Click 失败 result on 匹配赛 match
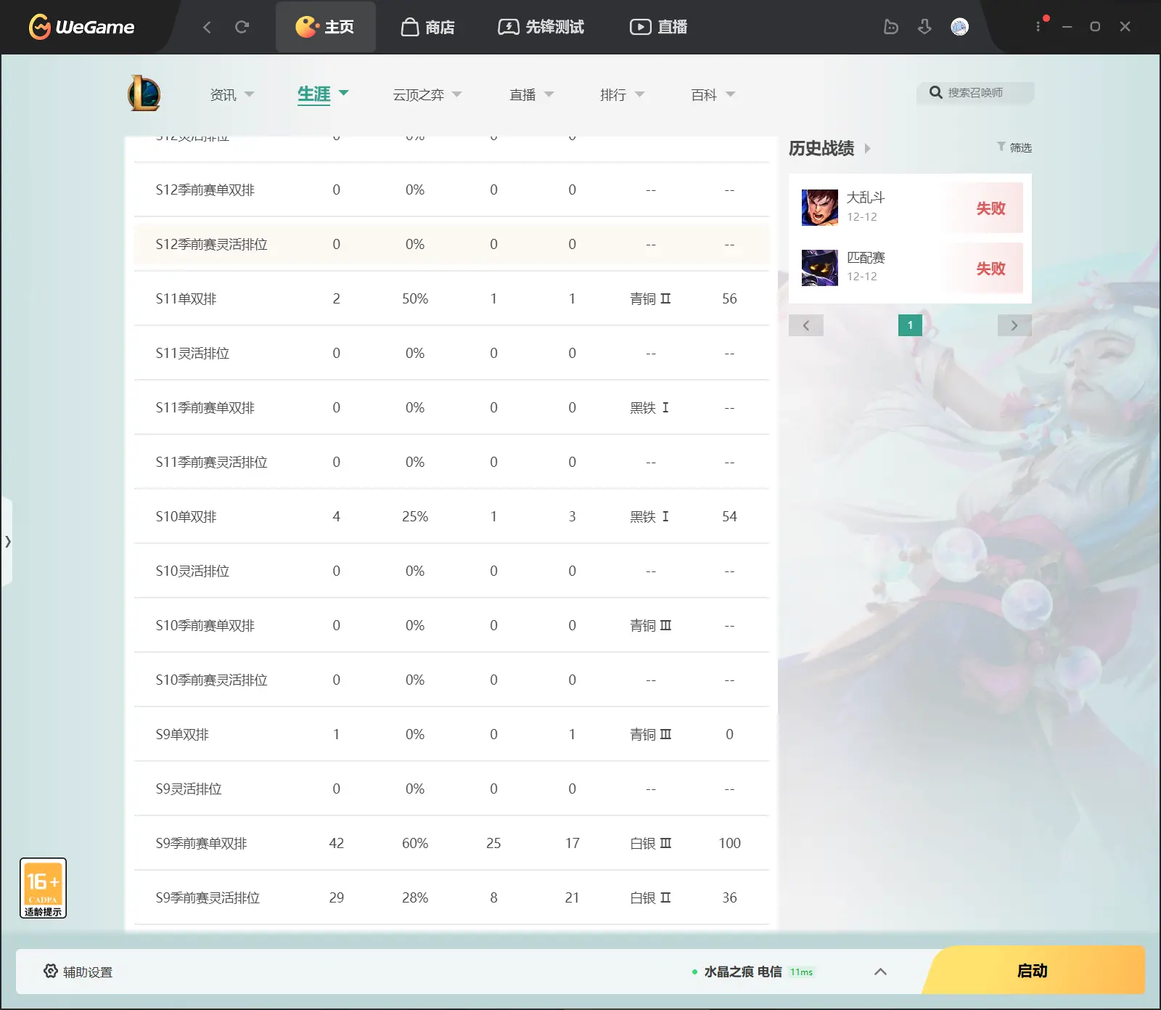 [x=990, y=269]
